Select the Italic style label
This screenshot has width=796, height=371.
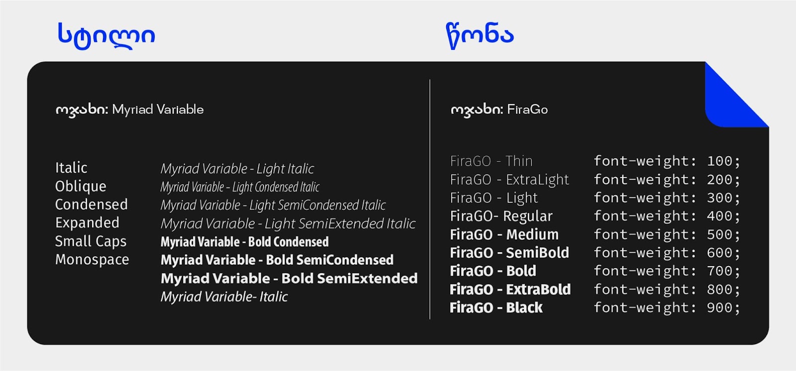(x=71, y=168)
